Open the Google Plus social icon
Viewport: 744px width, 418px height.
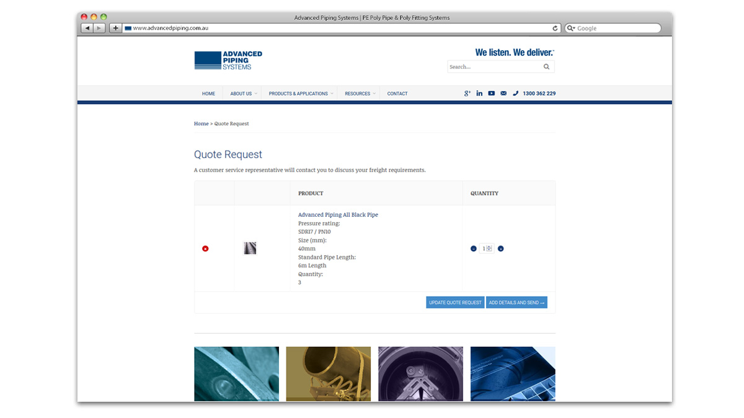[x=467, y=94]
